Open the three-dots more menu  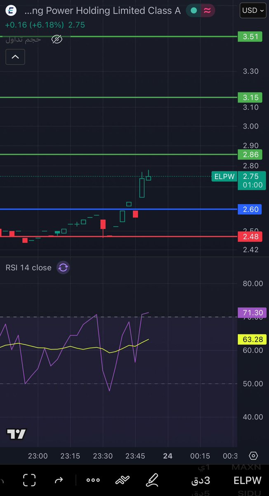93,480
